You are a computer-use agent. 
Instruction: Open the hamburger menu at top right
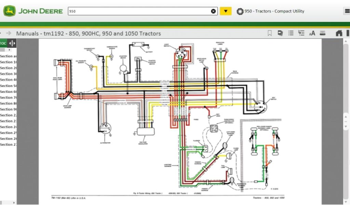pos(347,11)
